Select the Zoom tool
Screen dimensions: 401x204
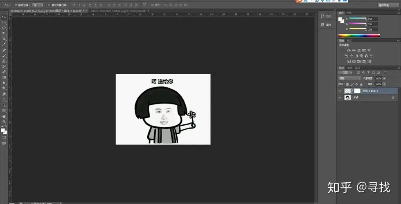[x=4, y=122]
